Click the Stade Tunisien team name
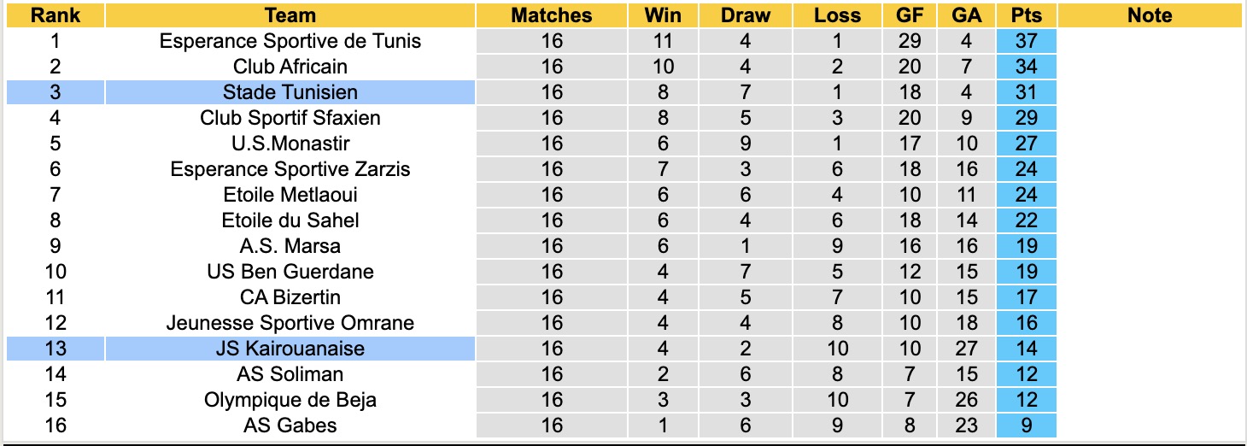The height and width of the screenshot is (446, 1247). point(290,92)
